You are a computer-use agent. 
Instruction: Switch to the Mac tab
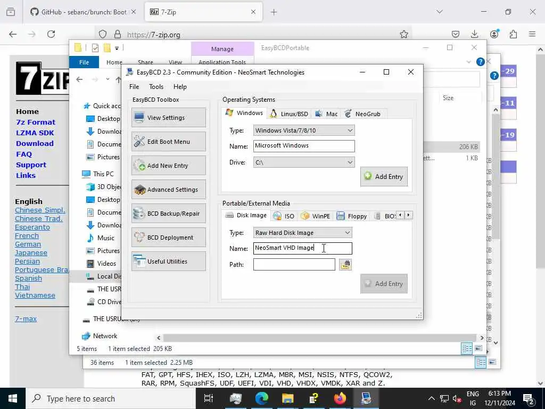[326, 114]
